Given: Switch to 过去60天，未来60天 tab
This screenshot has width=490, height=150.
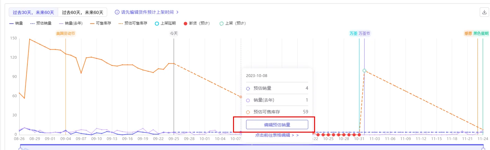Looking at the screenshot, I should pos(83,12).
